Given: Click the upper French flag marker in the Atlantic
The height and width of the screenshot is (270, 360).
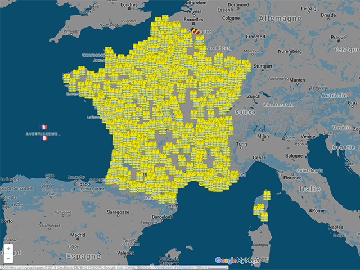Looking at the screenshot, I should point(44,128).
